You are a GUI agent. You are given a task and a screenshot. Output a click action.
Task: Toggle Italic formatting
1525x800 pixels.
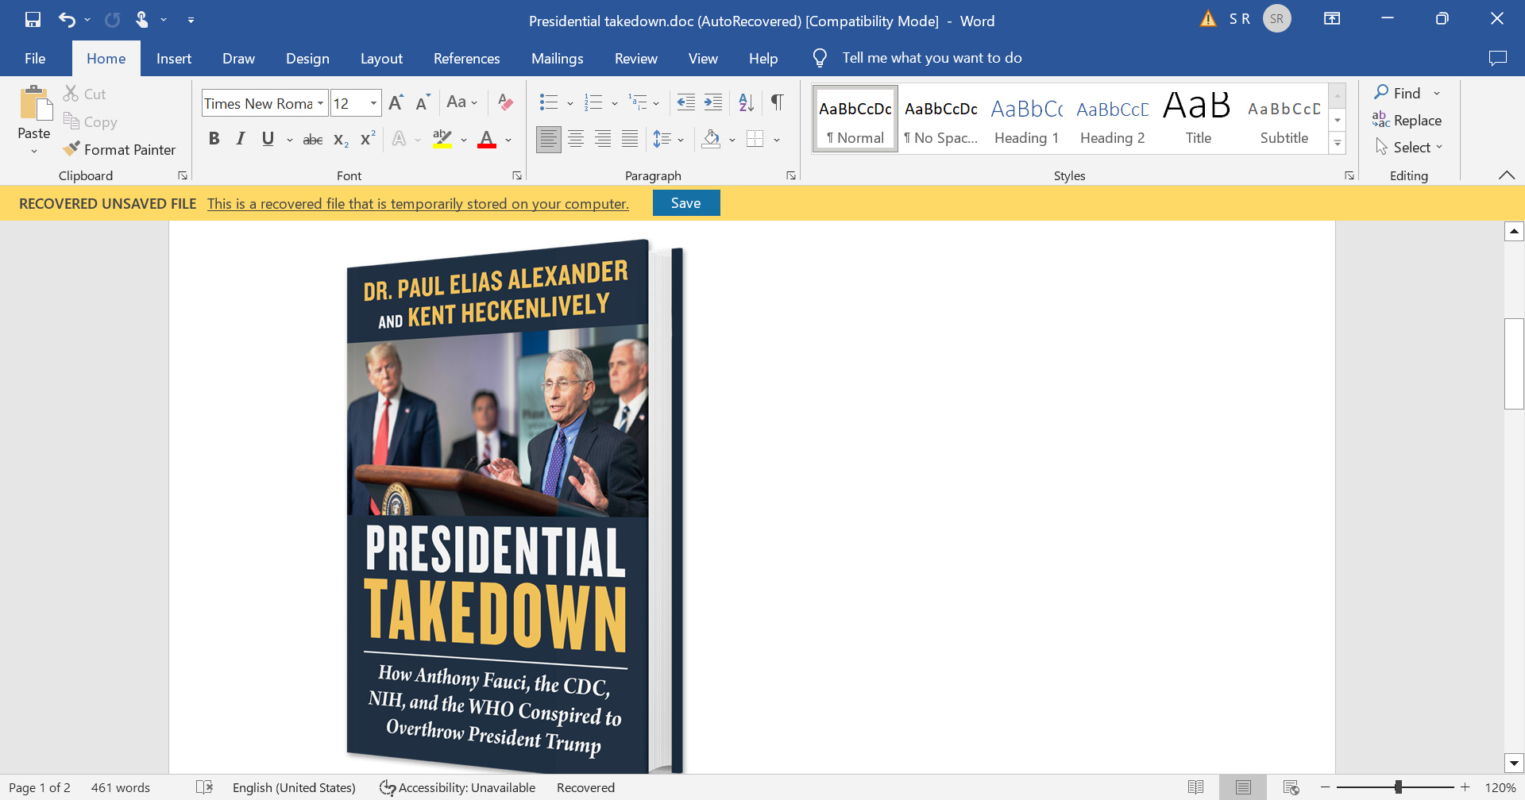click(241, 140)
